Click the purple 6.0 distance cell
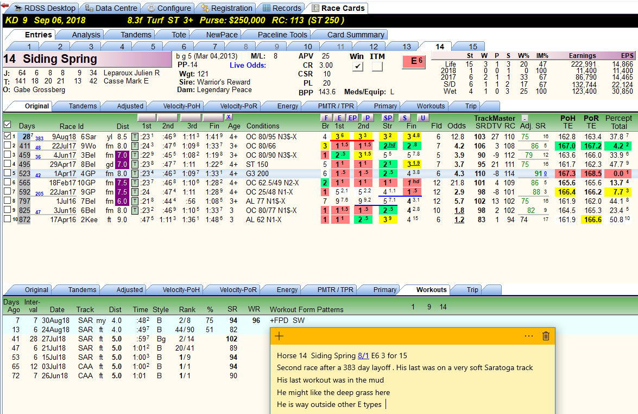The image size is (638, 414). 122,202
